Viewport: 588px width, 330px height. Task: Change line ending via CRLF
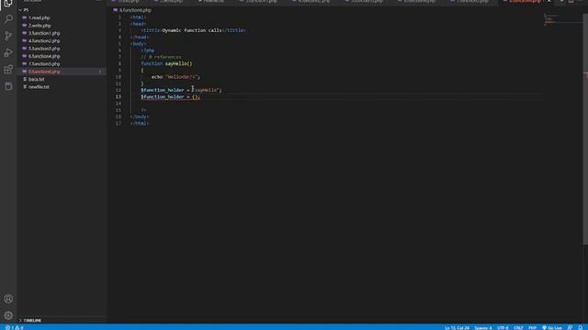(518, 327)
